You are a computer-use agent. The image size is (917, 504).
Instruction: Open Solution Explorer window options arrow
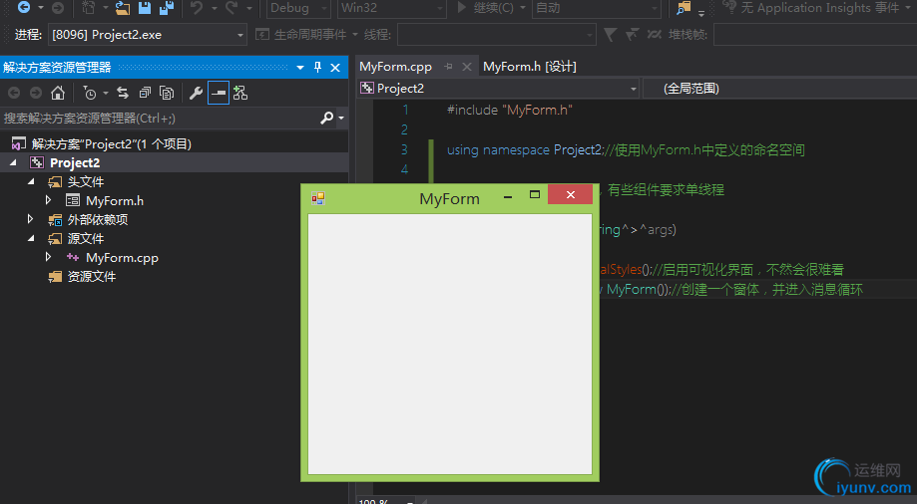point(300,67)
